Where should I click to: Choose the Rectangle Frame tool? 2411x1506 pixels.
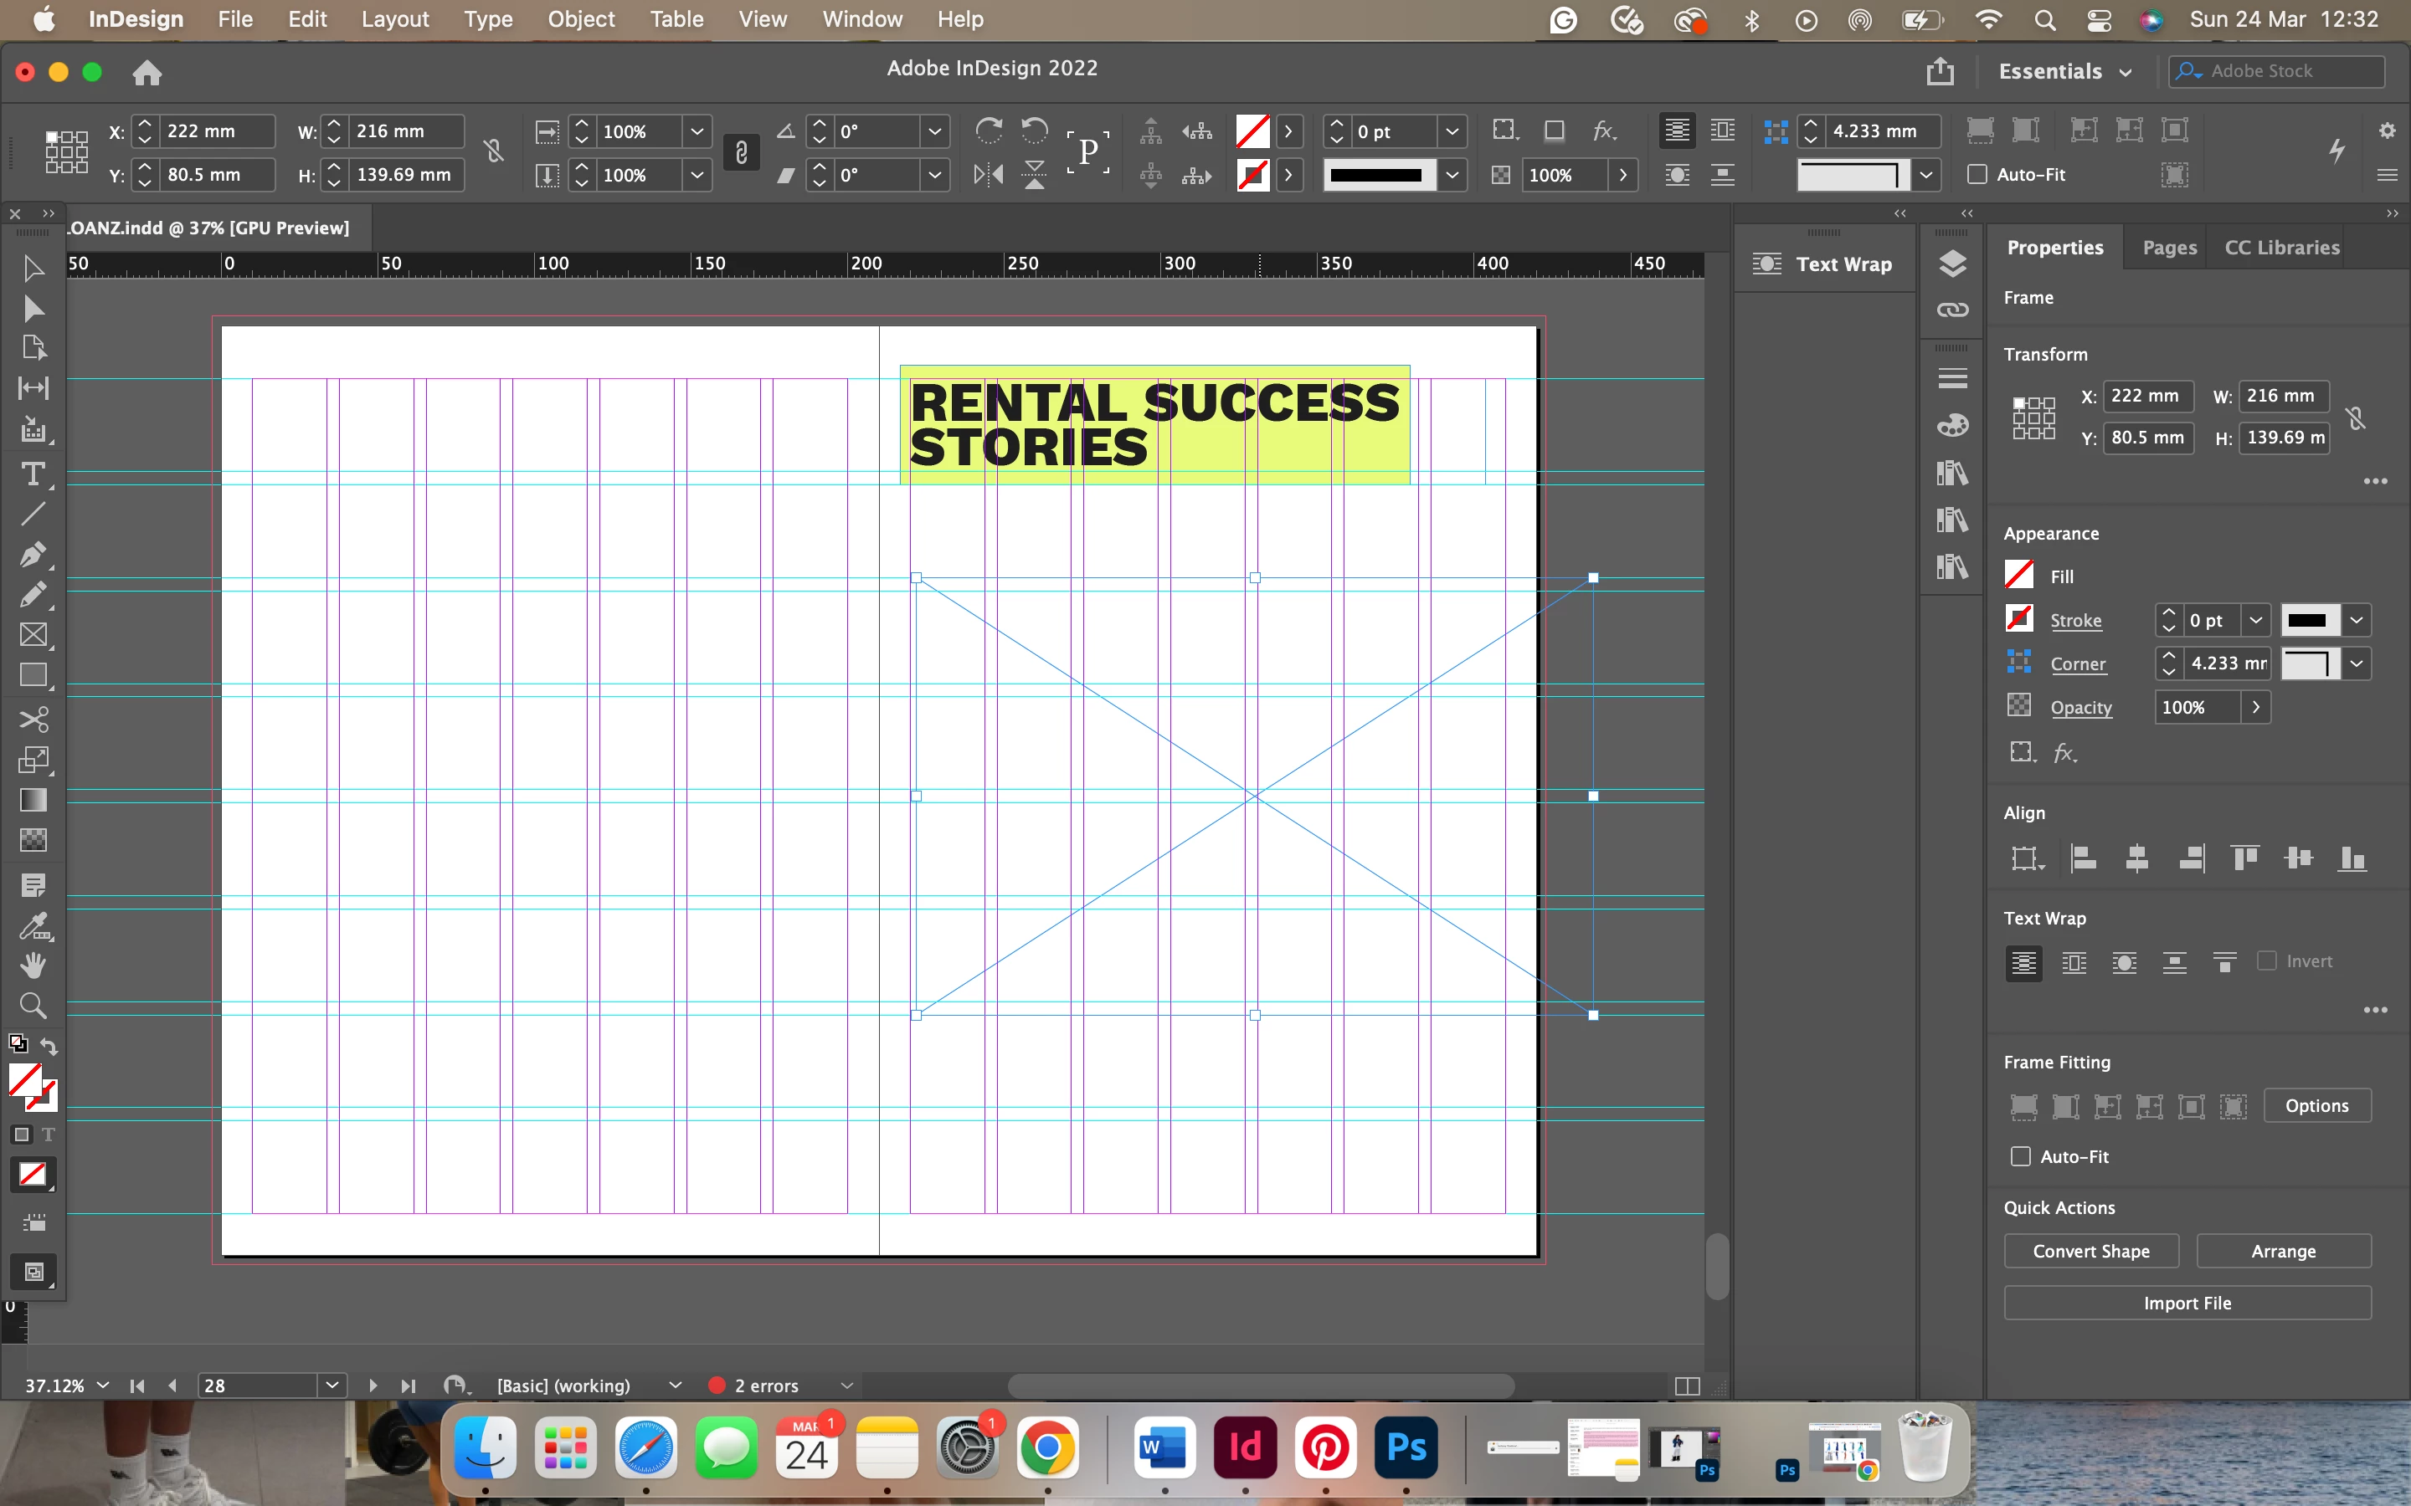pyautogui.click(x=33, y=636)
